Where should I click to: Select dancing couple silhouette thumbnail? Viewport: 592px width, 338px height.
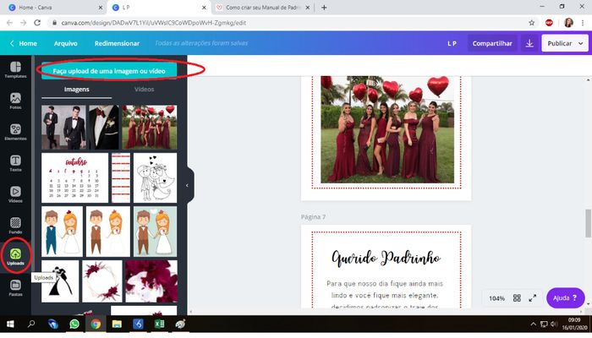(60, 281)
